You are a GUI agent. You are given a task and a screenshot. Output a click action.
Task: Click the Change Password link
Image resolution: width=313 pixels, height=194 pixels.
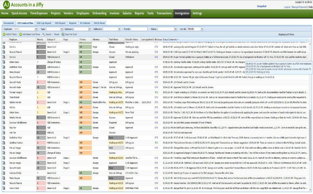pyautogui.click(x=299, y=7)
